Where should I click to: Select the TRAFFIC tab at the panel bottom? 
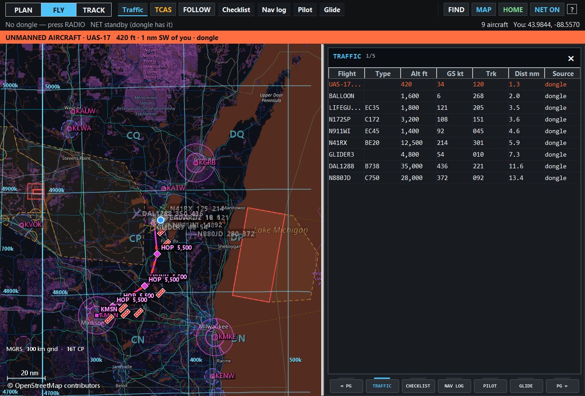coord(382,386)
